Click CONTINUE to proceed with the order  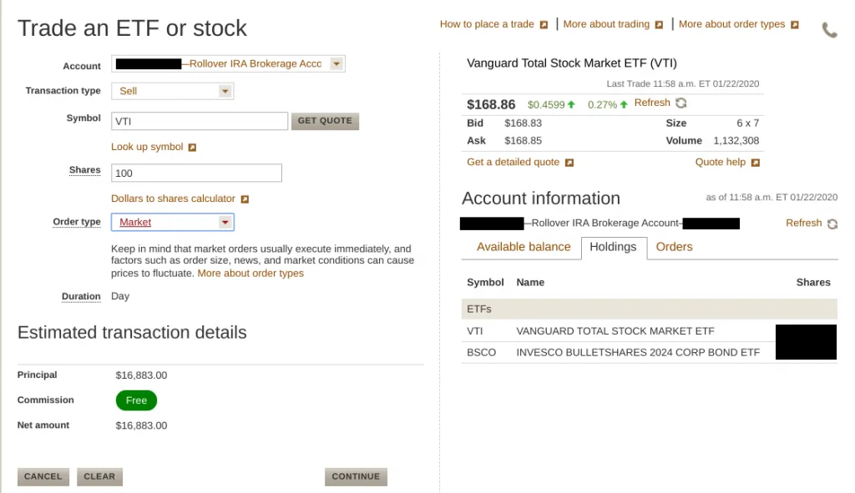356,476
